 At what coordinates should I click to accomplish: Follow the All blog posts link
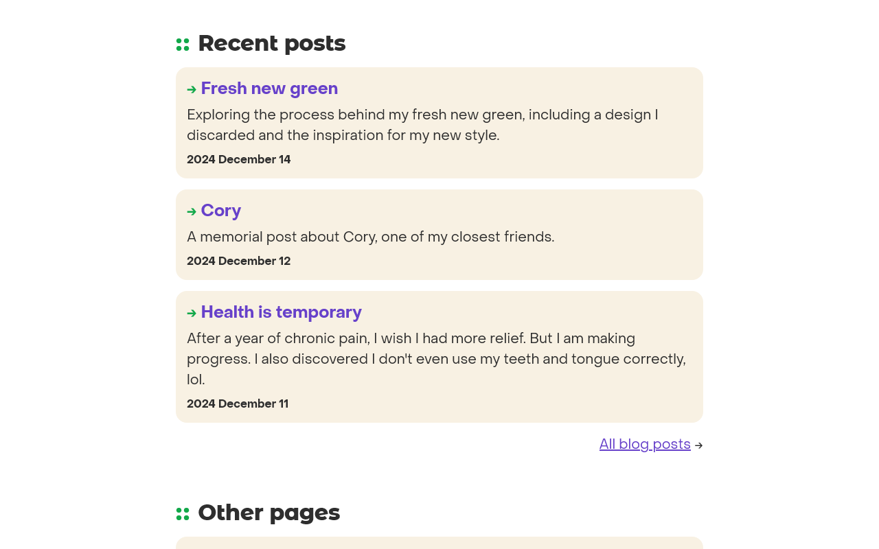(645, 444)
